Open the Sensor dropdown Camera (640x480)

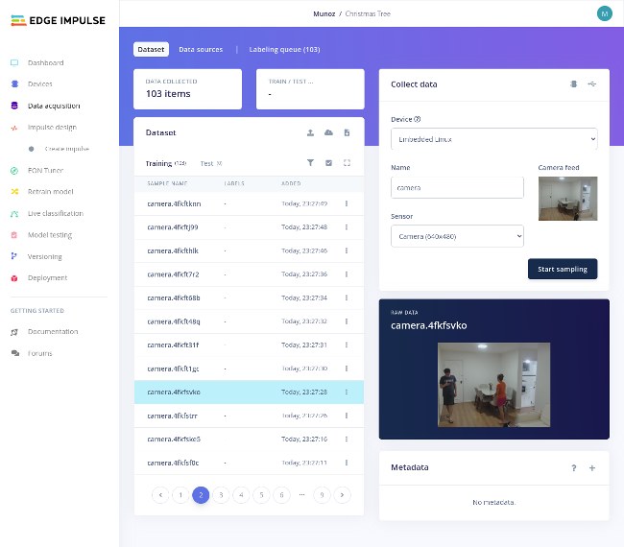[457, 235]
